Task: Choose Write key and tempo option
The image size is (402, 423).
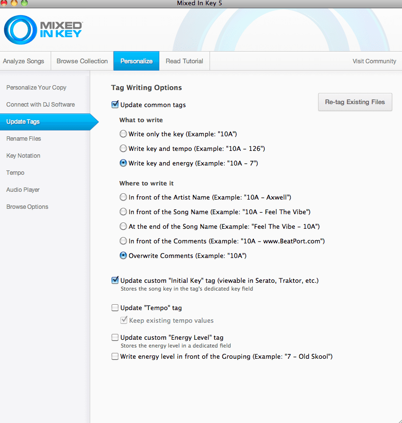Action: pos(123,148)
